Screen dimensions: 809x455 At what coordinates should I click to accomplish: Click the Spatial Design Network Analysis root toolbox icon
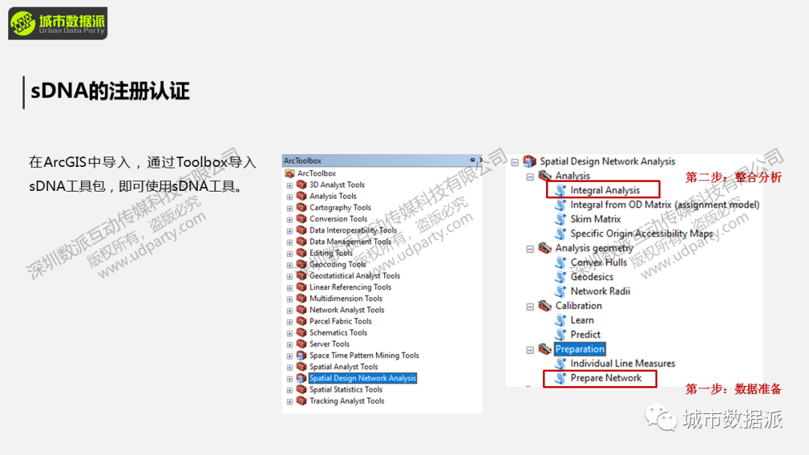point(530,162)
